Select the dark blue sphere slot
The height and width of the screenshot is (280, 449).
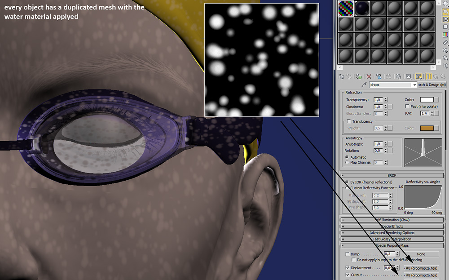(x=362, y=8)
